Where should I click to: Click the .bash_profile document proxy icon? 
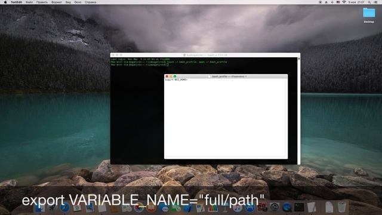pyautogui.click(x=209, y=76)
